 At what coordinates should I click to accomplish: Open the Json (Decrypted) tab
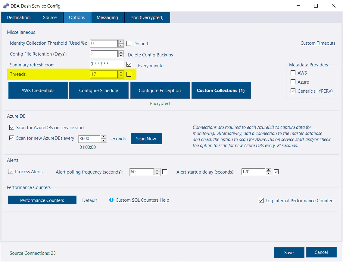point(147,17)
